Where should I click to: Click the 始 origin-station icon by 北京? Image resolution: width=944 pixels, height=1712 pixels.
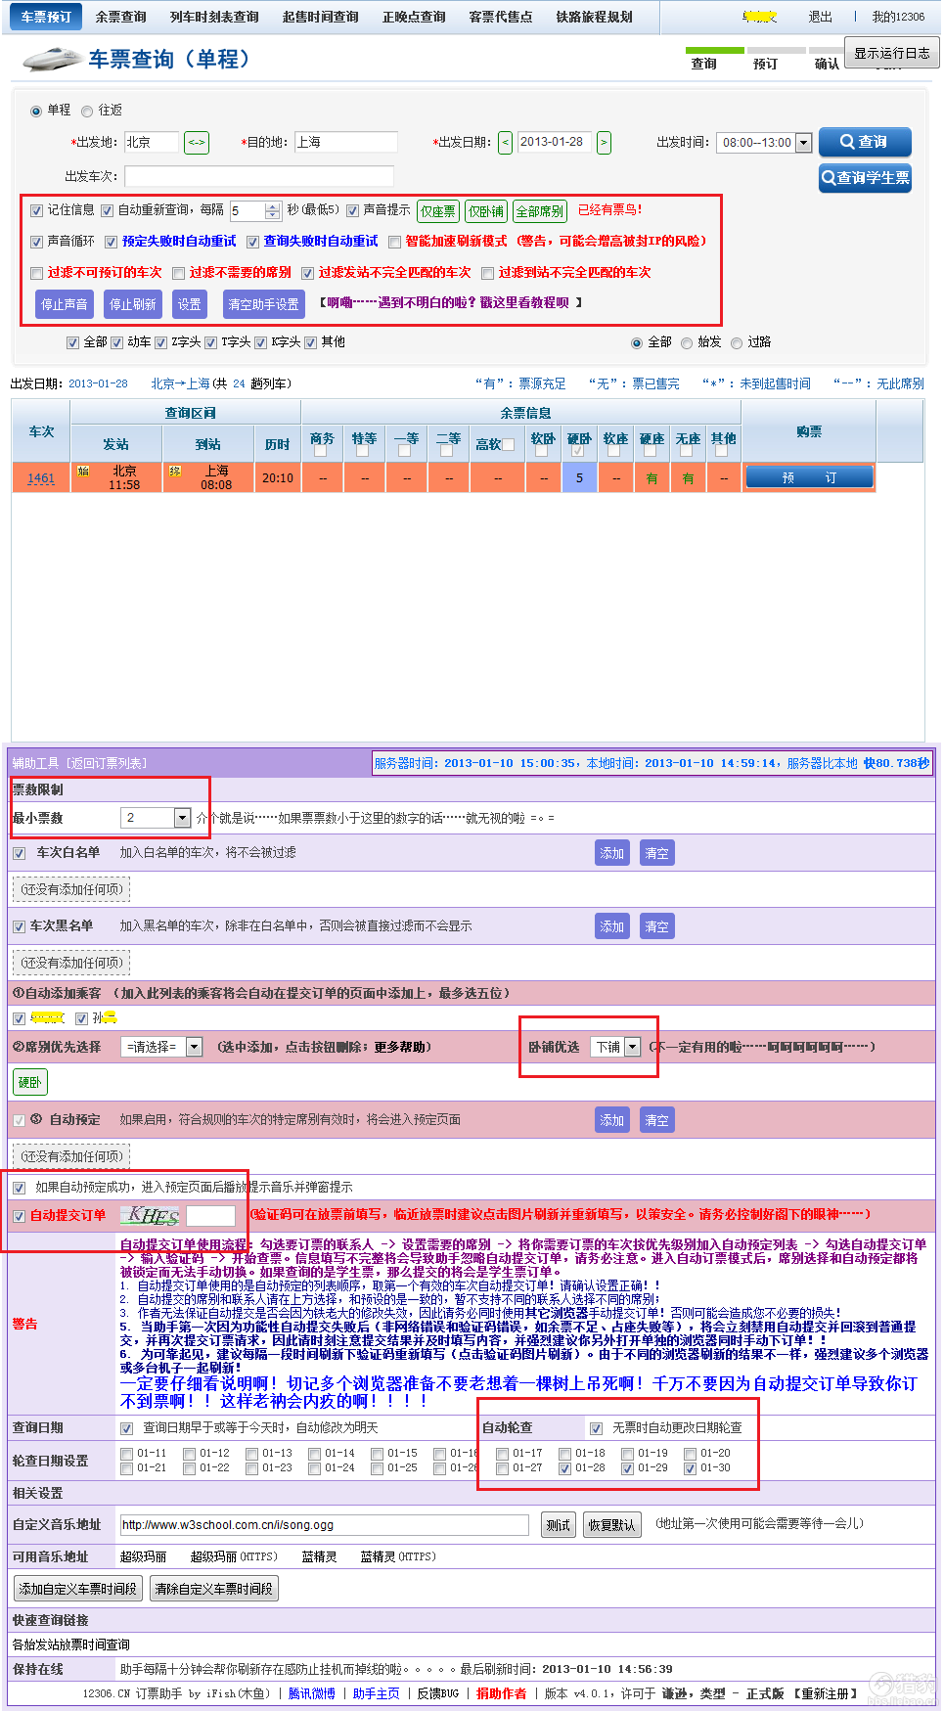click(x=83, y=472)
